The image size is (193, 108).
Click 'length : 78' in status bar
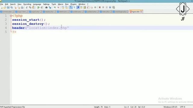(x=98, y=107)
